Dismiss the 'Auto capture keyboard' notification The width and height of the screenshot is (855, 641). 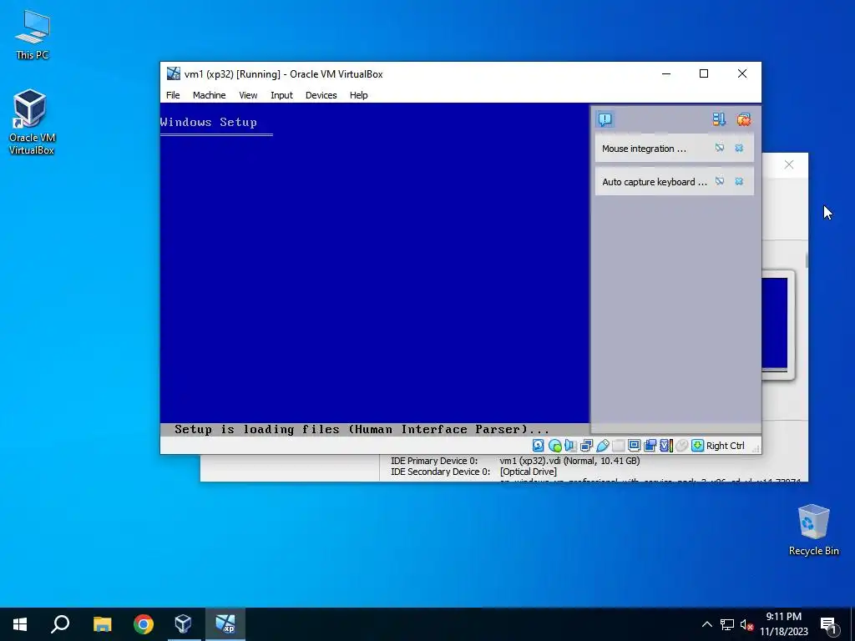coord(739,181)
